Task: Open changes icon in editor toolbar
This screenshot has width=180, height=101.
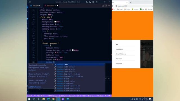Action: click(103, 6)
